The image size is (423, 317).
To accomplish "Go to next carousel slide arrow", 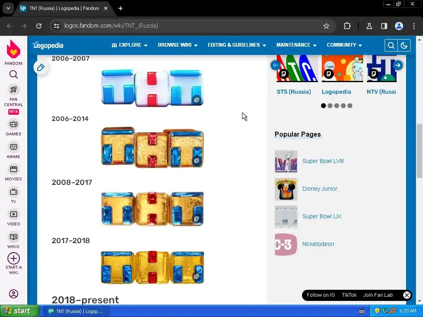I will tap(398, 65).
